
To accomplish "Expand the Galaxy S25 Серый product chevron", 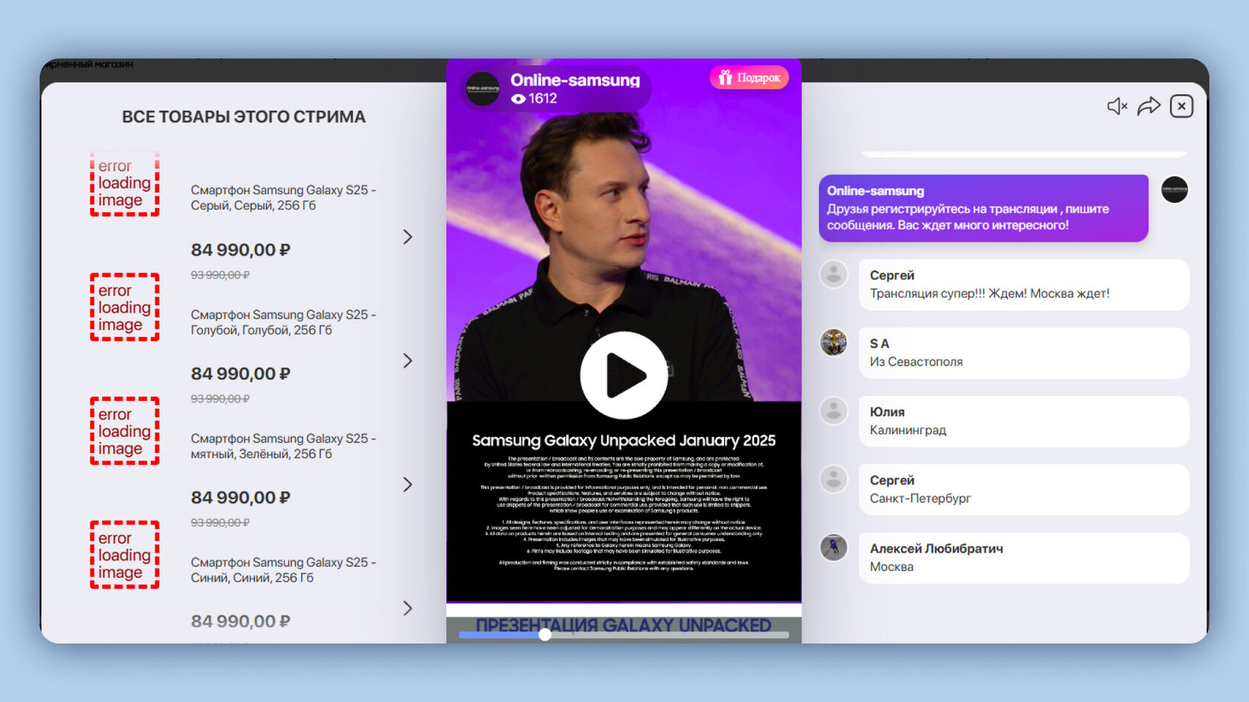I will (407, 237).
